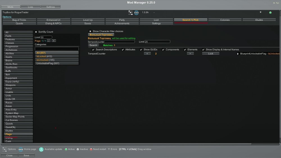Toggle Show Character filter choices
The image size is (281, 158).
(x=90, y=31)
